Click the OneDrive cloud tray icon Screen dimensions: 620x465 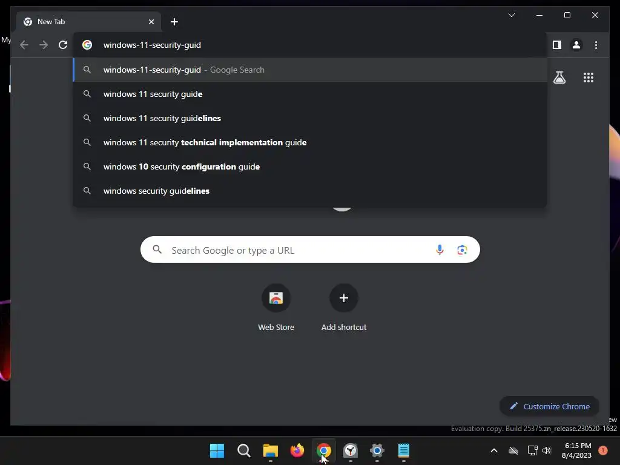click(513, 450)
